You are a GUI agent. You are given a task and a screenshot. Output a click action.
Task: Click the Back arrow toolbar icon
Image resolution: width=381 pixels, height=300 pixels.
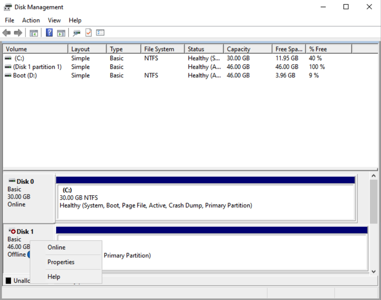tap(7, 32)
